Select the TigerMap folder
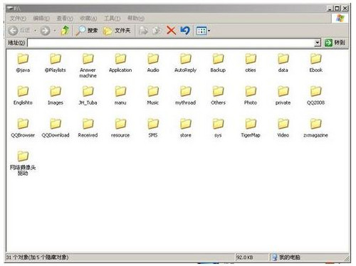The height and width of the screenshot is (266, 356). (x=251, y=128)
